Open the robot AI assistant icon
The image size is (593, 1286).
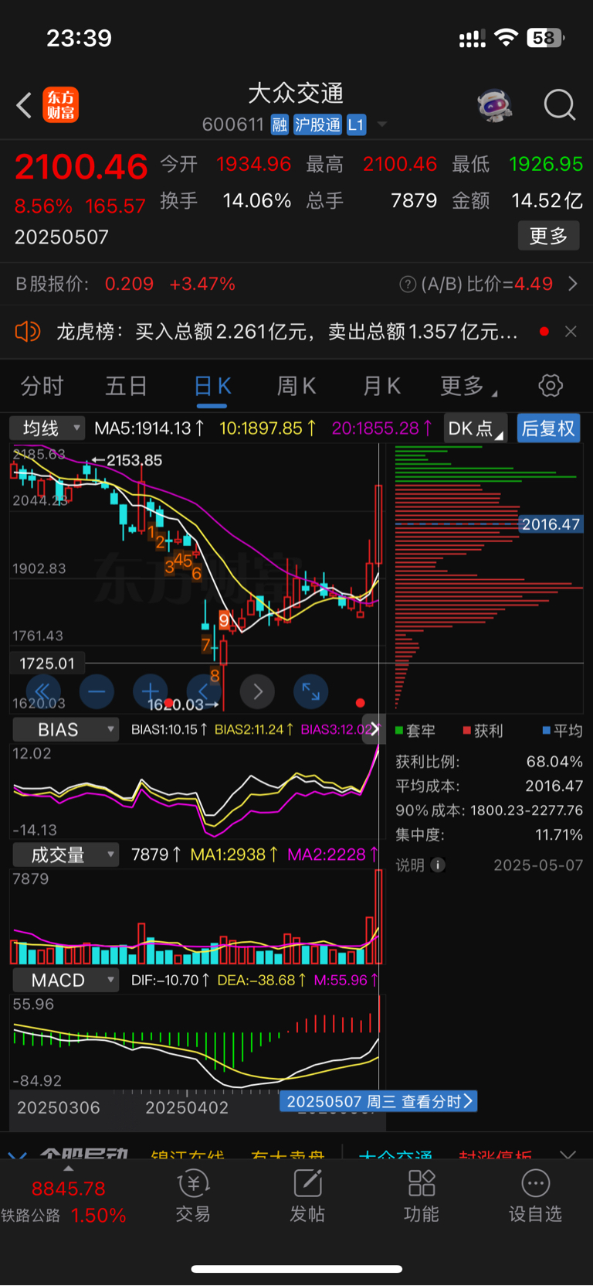click(x=495, y=105)
